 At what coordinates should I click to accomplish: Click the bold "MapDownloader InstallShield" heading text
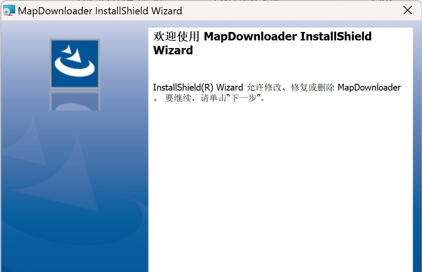pyautogui.click(x=288, y=37)
